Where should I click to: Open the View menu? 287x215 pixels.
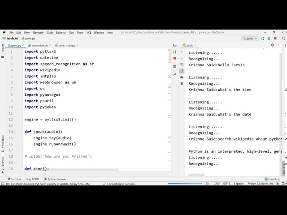(x=27, y=33)
